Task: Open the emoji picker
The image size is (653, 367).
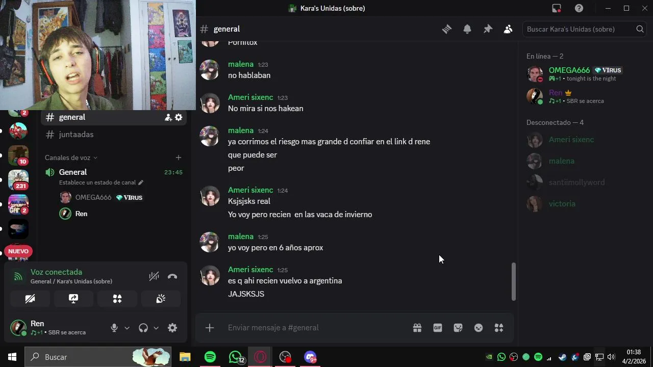Action: click(479, 328)
